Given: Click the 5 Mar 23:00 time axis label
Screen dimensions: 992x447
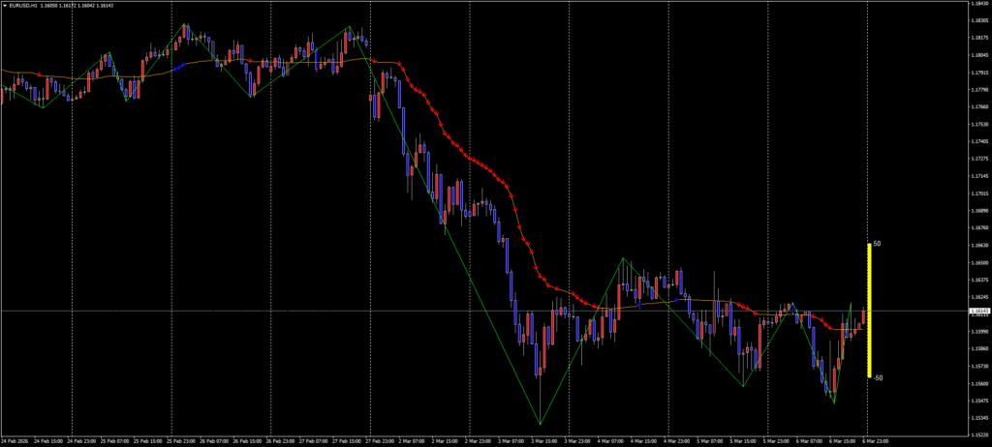Looking at the screenshot, I should click(777, 441).
